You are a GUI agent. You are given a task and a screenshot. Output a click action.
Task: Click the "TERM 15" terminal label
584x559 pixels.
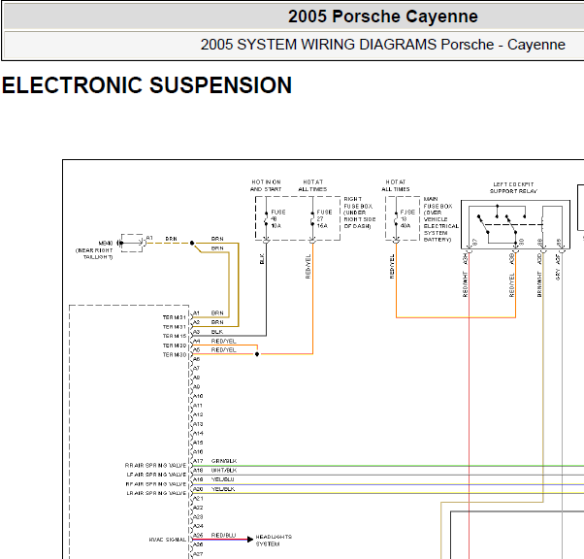(175, 336)
